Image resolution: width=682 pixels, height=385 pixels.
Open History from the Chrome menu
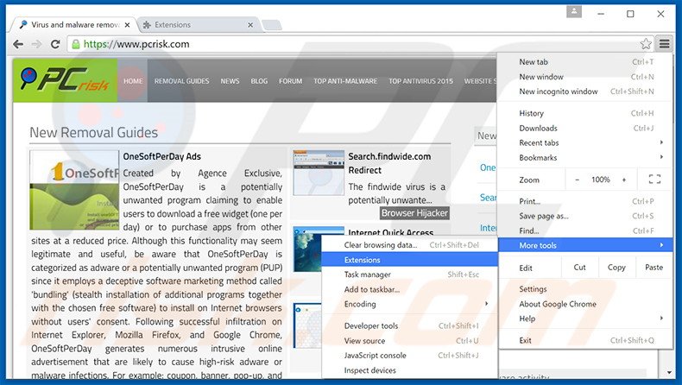coord(585,114)
